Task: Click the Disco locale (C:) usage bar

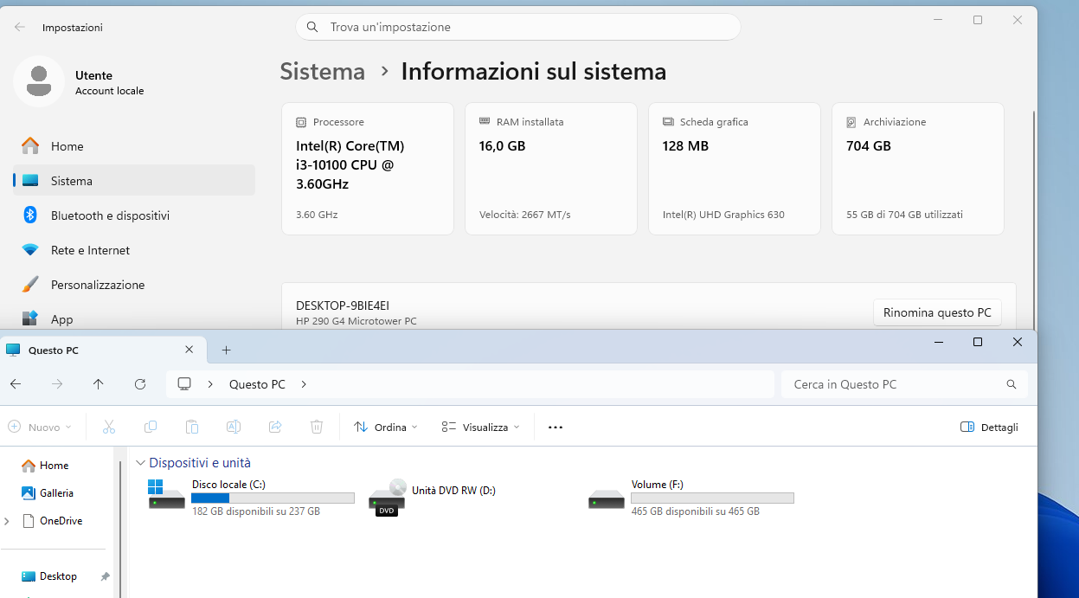Action: [273, 498]
